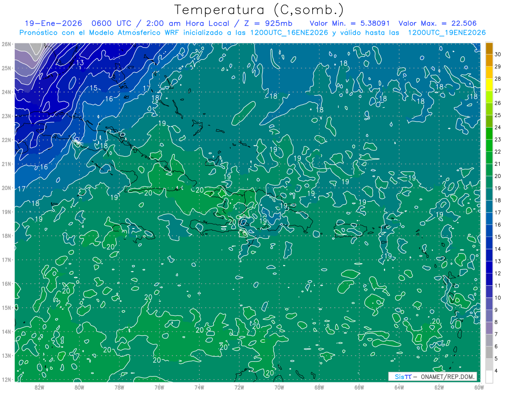Click the '12N' latitude axis label
The image size is (509, 393).
[6, 379]
